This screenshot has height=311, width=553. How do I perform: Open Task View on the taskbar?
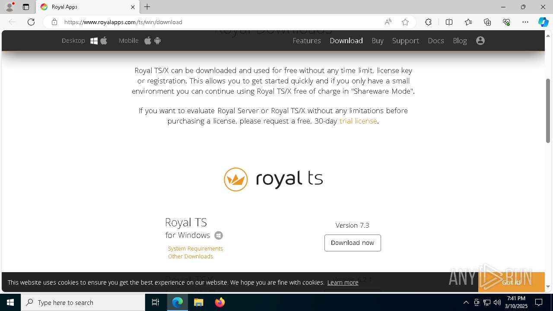pos(156,302)
